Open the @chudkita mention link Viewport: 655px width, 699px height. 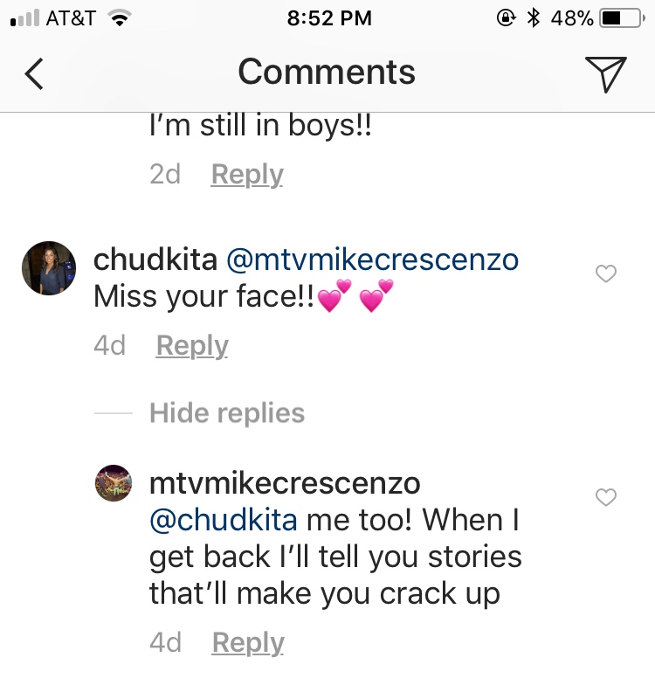pyautogui.click(x=224, y=520)
